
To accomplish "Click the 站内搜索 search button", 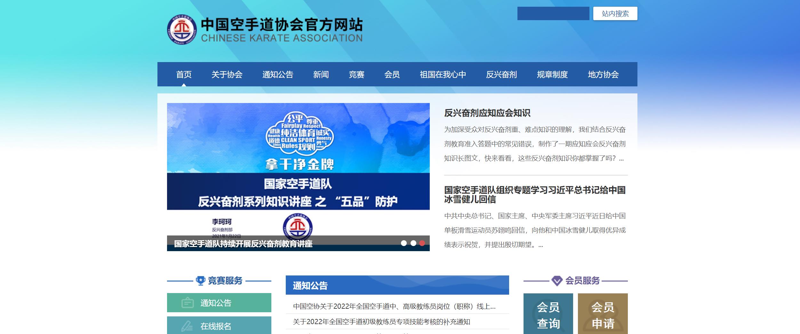I will (615, 13).
